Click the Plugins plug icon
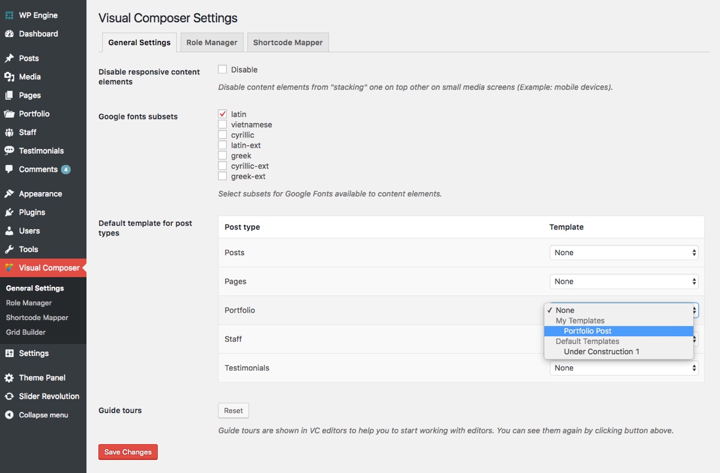The width and height of the screenshot is (720, 473). (9, 212)
